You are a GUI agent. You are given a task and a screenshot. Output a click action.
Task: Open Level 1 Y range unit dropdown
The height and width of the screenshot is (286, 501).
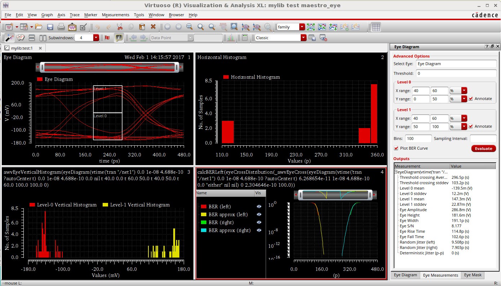pyautogui.click(x=464, y=126)
